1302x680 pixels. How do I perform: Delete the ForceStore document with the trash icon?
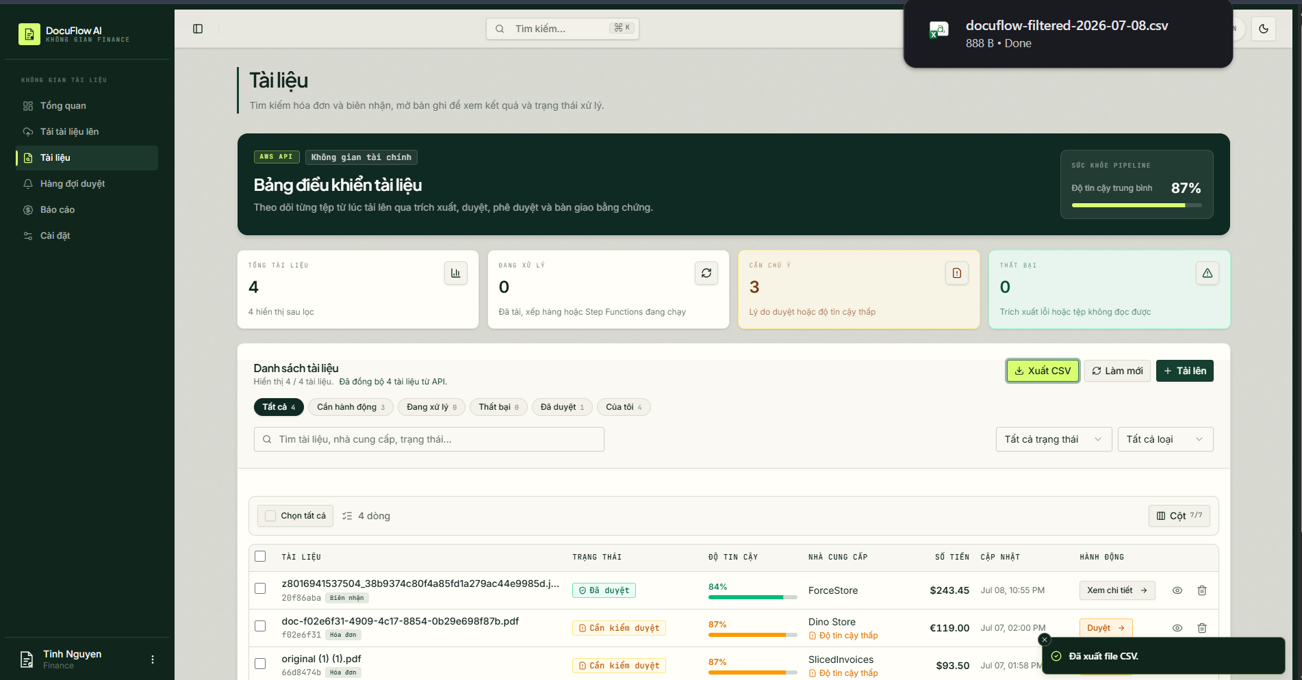[1202, 590]
